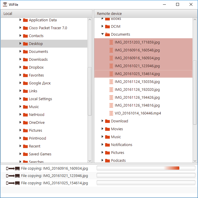This screenshot has width=198, height=198.
Task: Minimize the WiFile window
Action: 164,4
